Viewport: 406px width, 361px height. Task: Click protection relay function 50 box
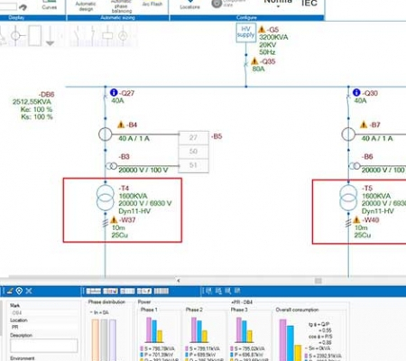click(193, 152)
